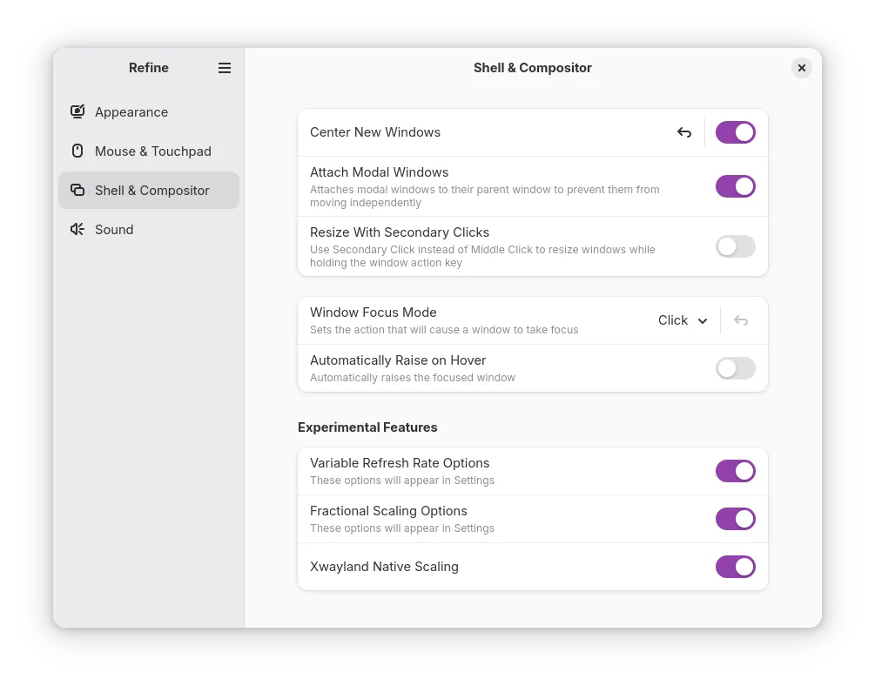Image resolution: width=875 pixels, height=686 pixels.
Task: Disable Variable Refresh Rate Options
Action: [x=735, y=471]
